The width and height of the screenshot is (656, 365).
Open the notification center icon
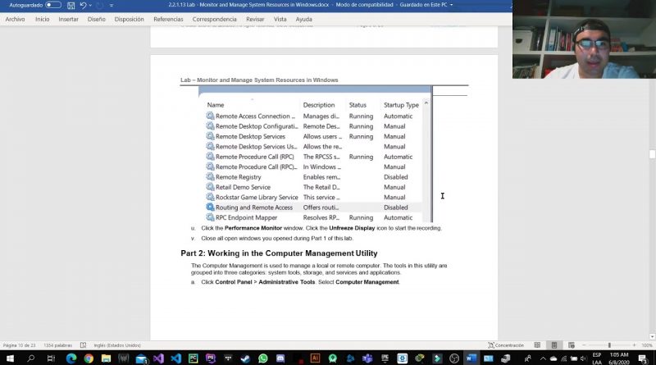[643, 358]
